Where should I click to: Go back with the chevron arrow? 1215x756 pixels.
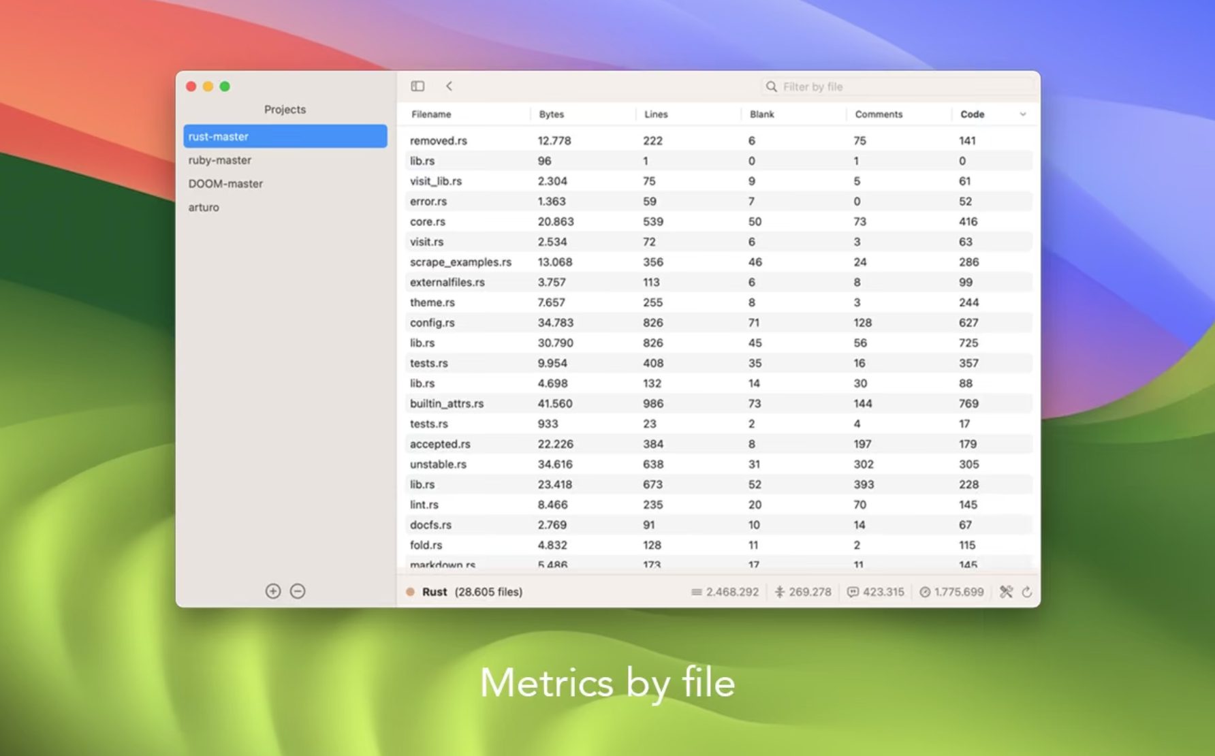click(449, 86)
